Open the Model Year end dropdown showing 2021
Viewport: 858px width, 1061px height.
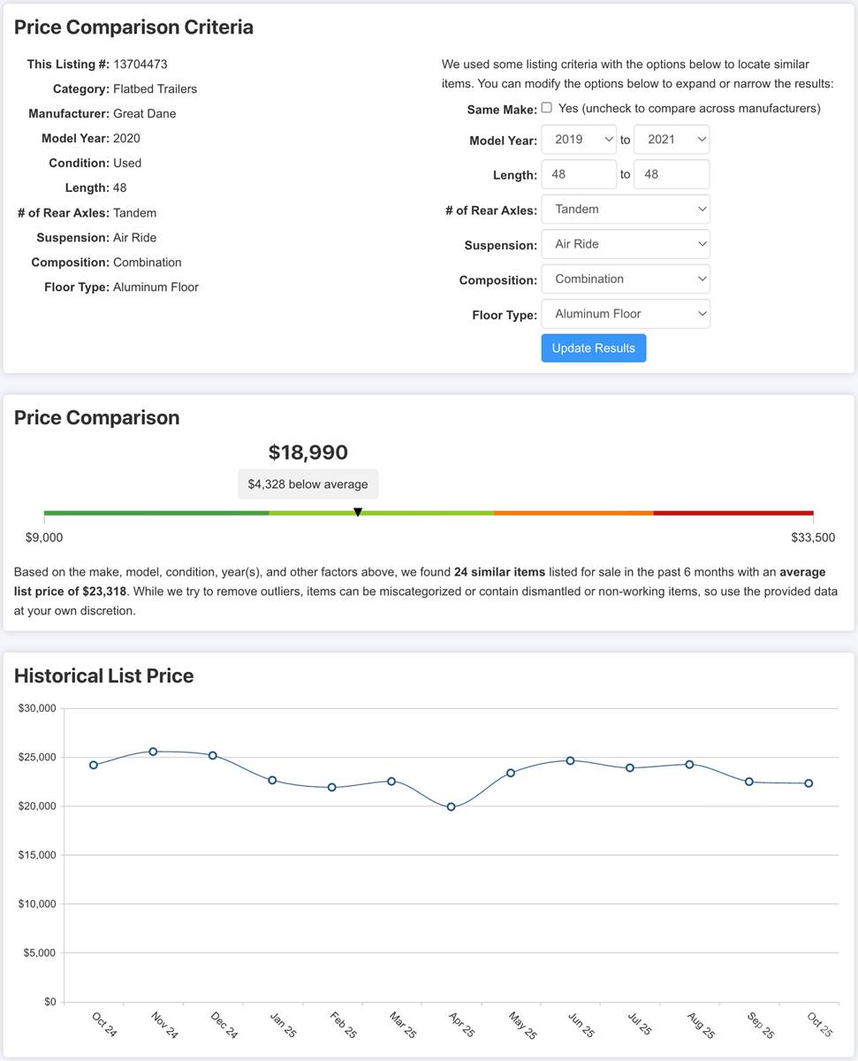672,140
